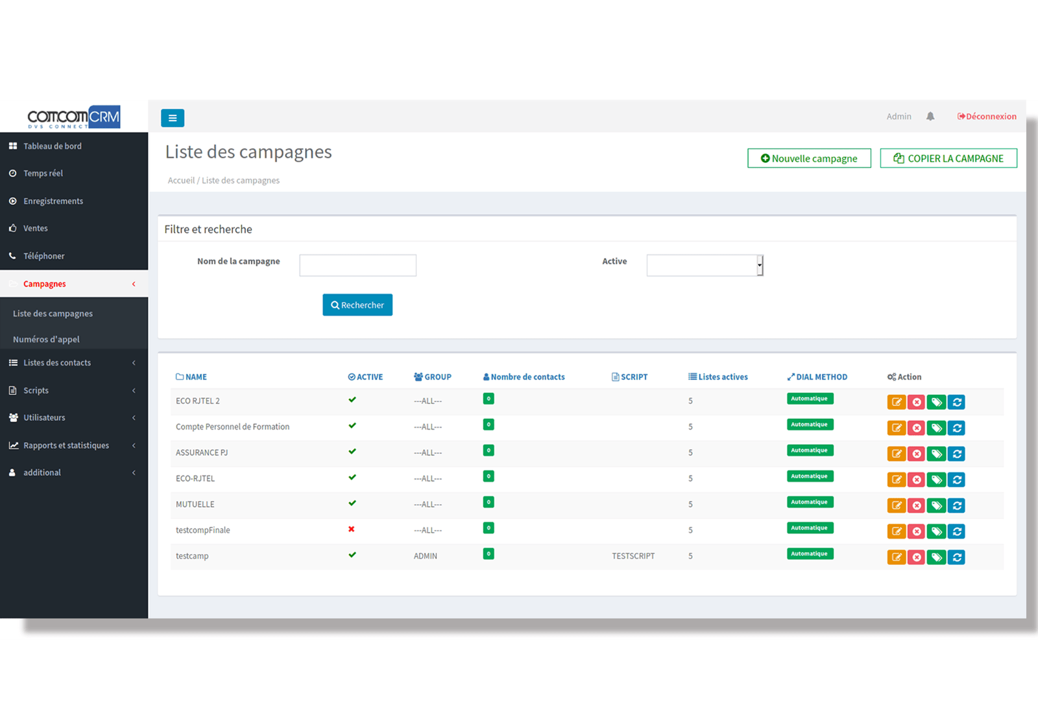The image size is (1038, 728).
Task: Click the red delete icon for MUTUELLE
Action: point(916,506)
